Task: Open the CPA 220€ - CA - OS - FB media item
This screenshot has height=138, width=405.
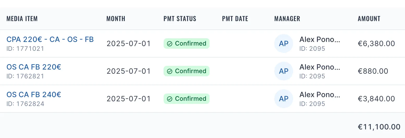Action: click(50, 40)
